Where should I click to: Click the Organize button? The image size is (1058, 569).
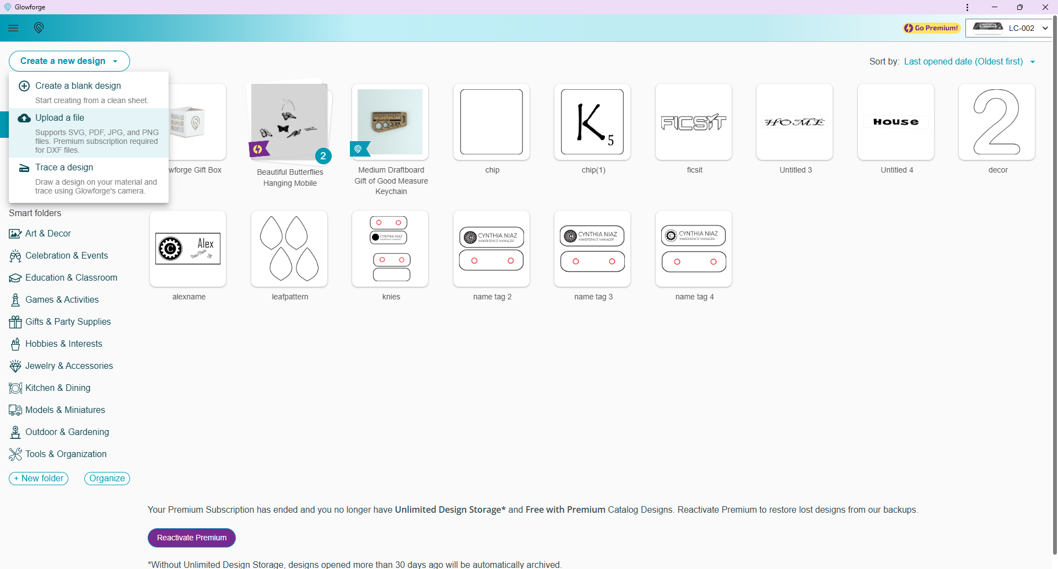tap(107, 479)
